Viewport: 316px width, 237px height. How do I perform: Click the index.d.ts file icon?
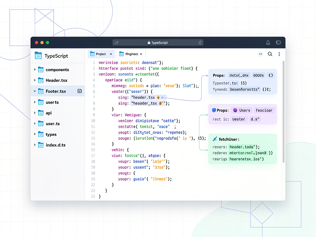(x=41, y=145)
